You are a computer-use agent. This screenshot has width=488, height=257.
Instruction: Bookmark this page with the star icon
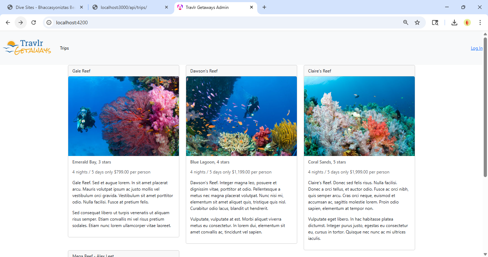417,22
